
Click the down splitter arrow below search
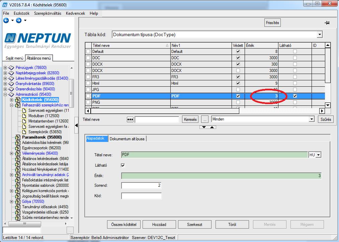(x=204, y=127)
